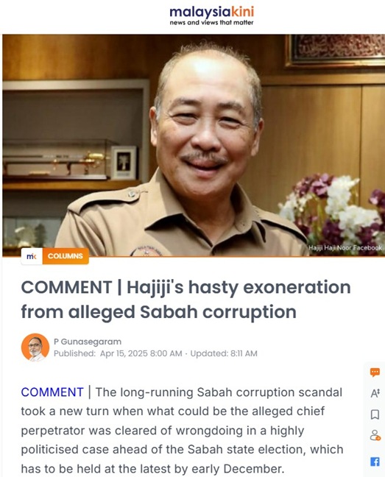Open the COLUMNS section tag

point(66,256)
